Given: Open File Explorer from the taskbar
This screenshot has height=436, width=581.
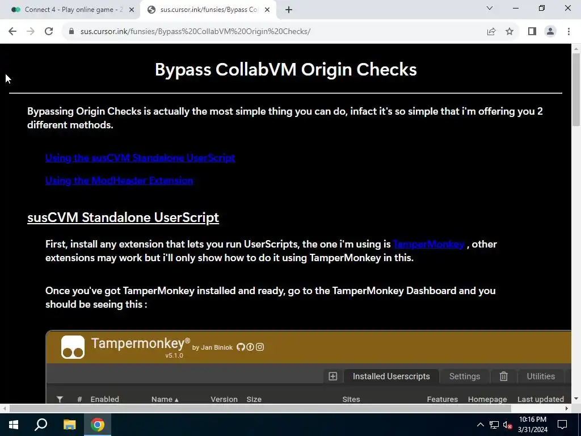Looking at the screenshot, I should (x=69, y=425).
